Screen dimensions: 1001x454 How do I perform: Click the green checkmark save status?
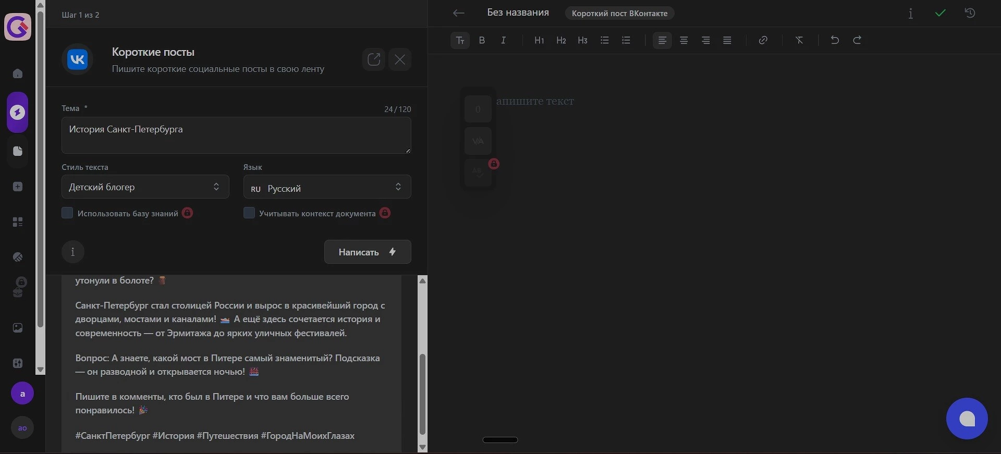(x=940, y=13)
